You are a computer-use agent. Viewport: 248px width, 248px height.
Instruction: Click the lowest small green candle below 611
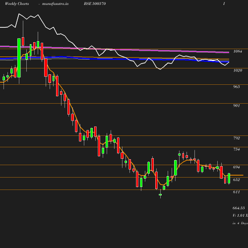pos(160,195)
